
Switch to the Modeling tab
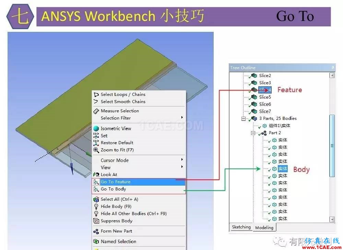[x=264, y=227]
